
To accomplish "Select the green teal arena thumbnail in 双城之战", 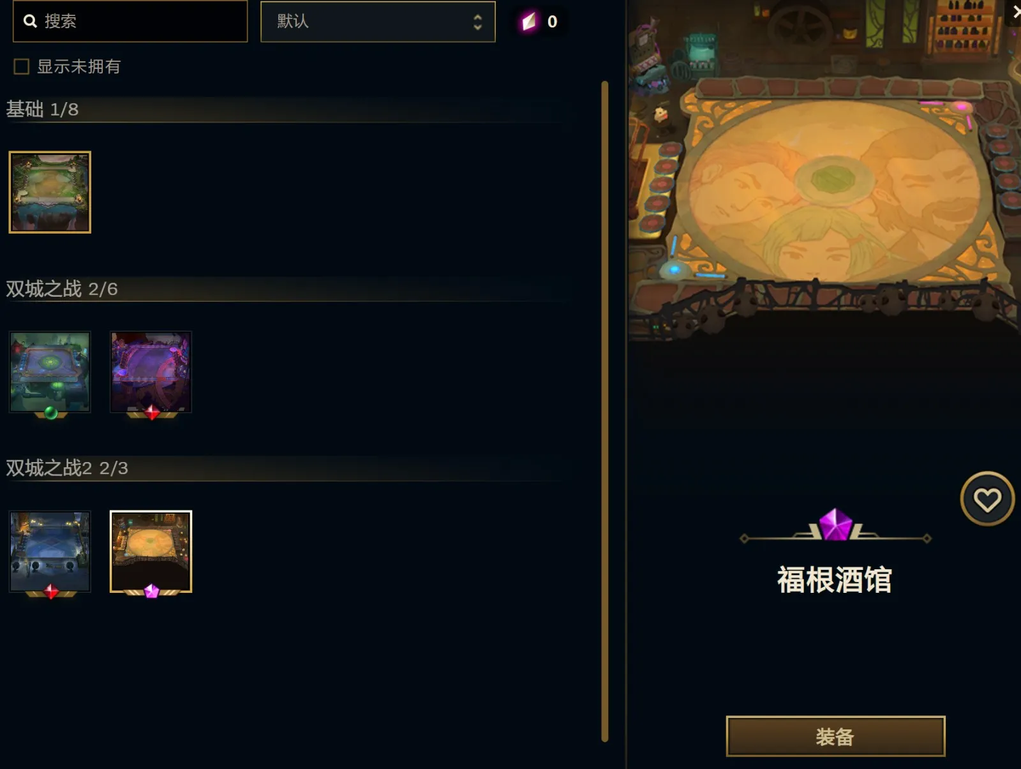I will (50, 372).
